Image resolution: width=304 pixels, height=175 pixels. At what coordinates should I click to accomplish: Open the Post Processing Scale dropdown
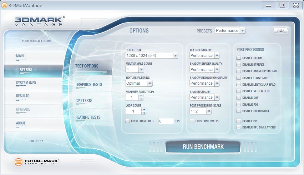coord(200,111)
